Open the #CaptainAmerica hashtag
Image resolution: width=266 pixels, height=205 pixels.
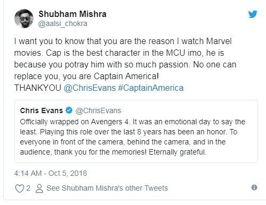pyautogui.click(x=151, y=88)
